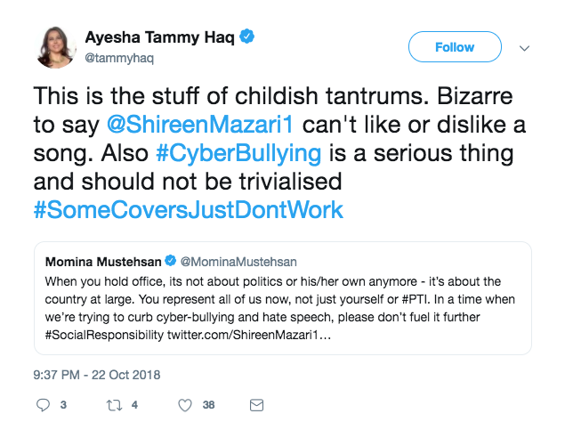The width and height of the screenshot is (565, 438).
Task: Open the #SomeCoversJustDontWork hashtag
Action: 189,210
